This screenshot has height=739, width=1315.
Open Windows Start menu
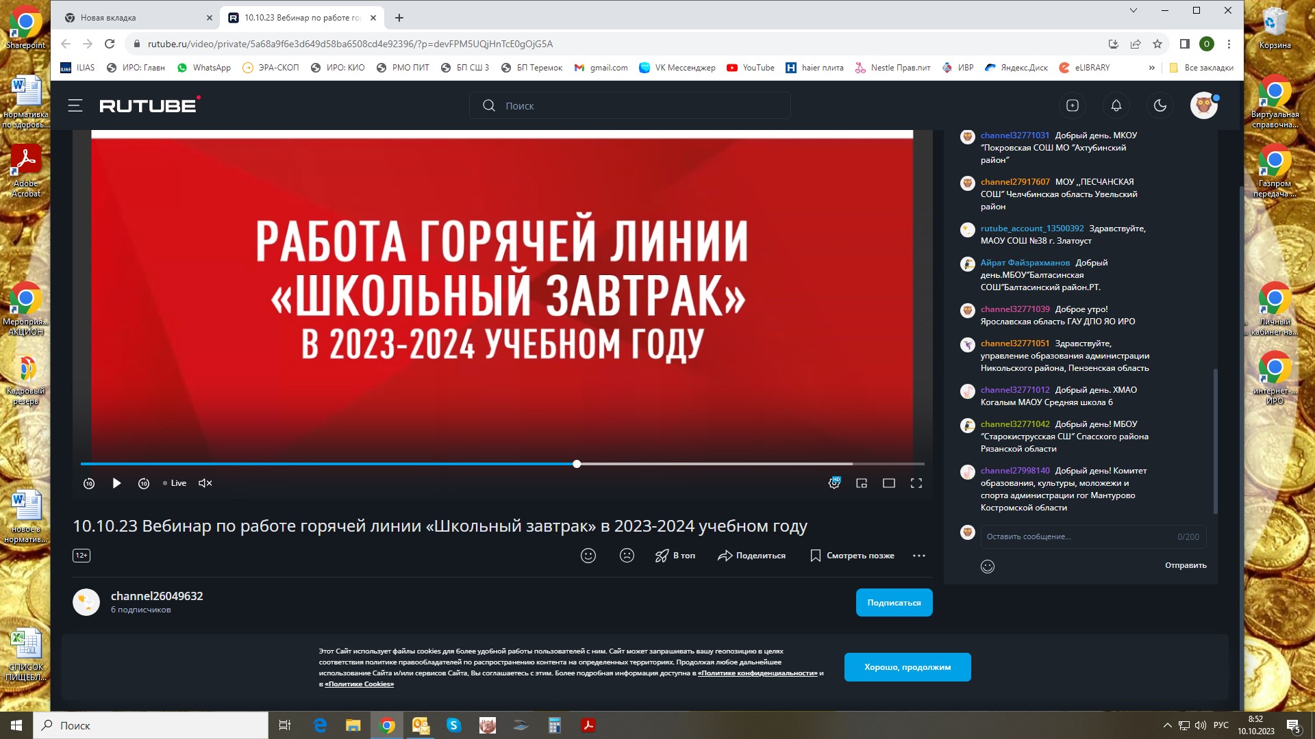(16, 725)
